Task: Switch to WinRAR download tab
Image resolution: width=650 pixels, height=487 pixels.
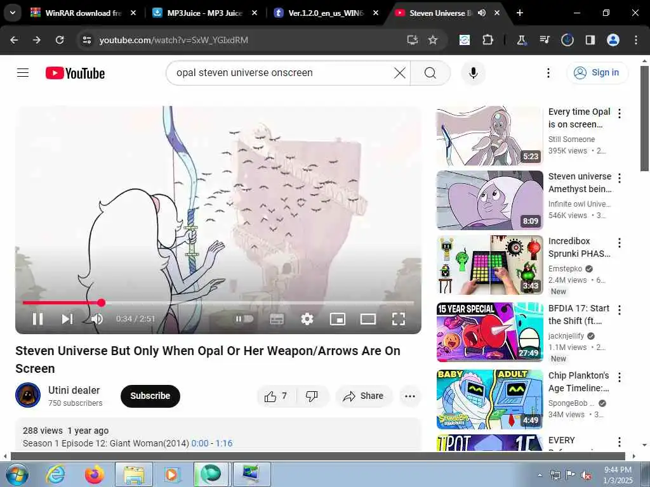Action: pyautogui.click(x=84, y=13)
